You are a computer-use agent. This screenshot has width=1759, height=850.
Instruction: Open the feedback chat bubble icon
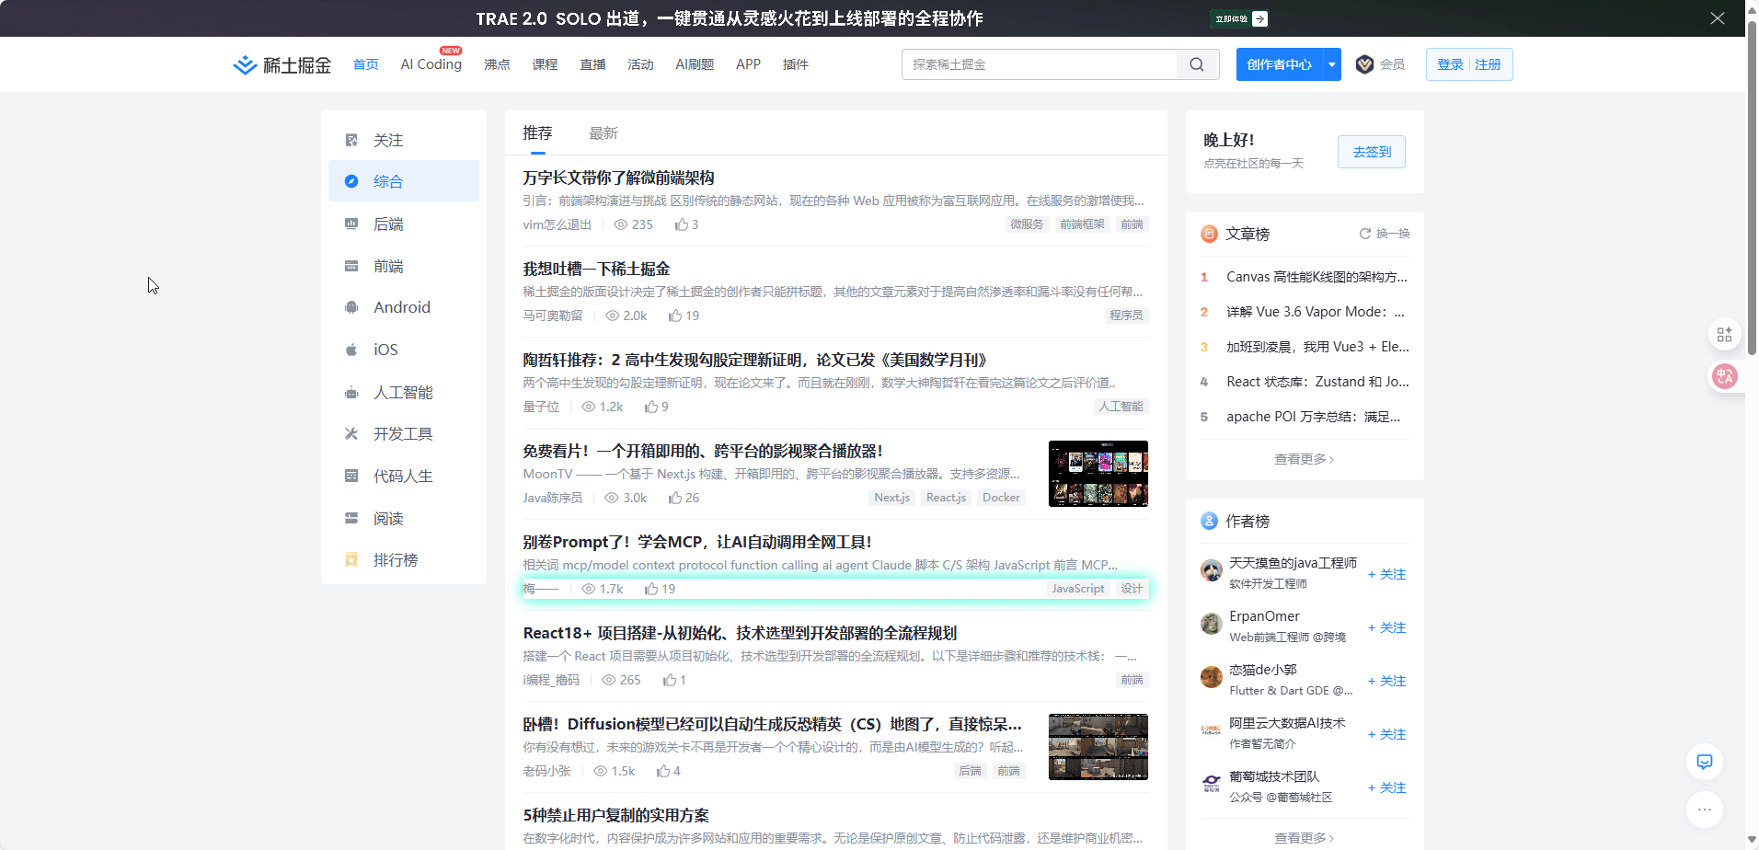pos(1705,762)
